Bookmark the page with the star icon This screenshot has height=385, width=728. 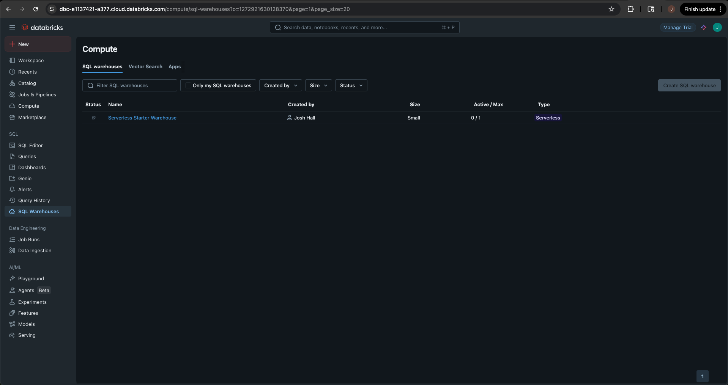[x=611, y=9]
